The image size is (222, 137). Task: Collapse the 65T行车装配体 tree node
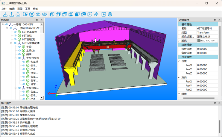pos(11,43)
